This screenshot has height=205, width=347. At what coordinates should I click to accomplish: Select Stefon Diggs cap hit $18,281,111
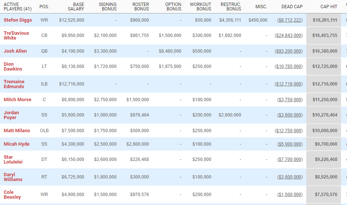[325, 20]
